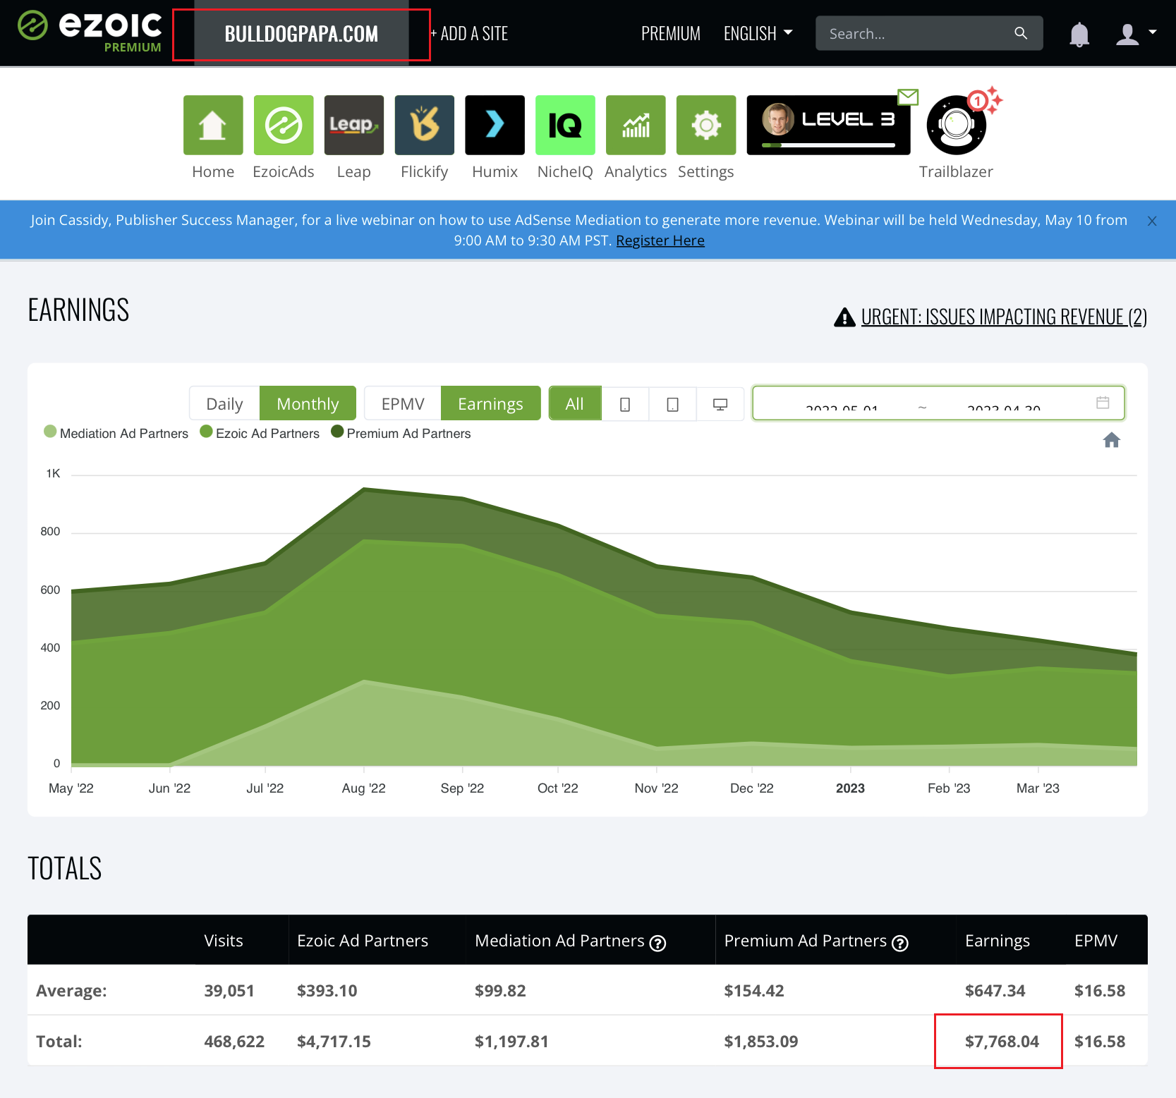This screenshot has width=1176, height=1098.
Task: Open the date range picker field
Action: (938, 403)
